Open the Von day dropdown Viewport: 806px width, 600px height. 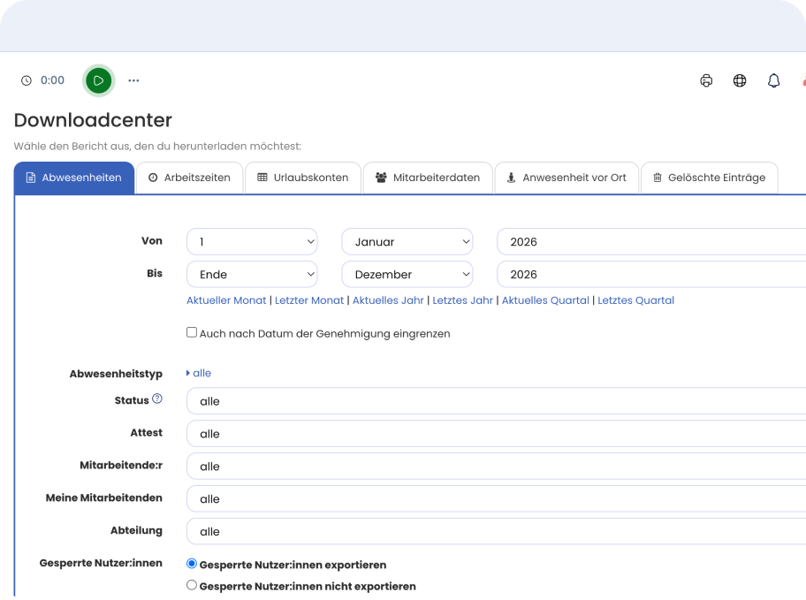coord(252,241)
